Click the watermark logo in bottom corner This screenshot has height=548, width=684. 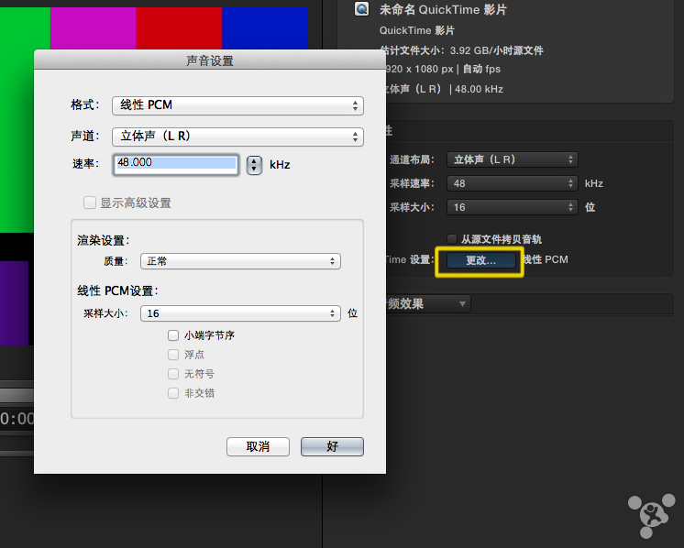652,515
